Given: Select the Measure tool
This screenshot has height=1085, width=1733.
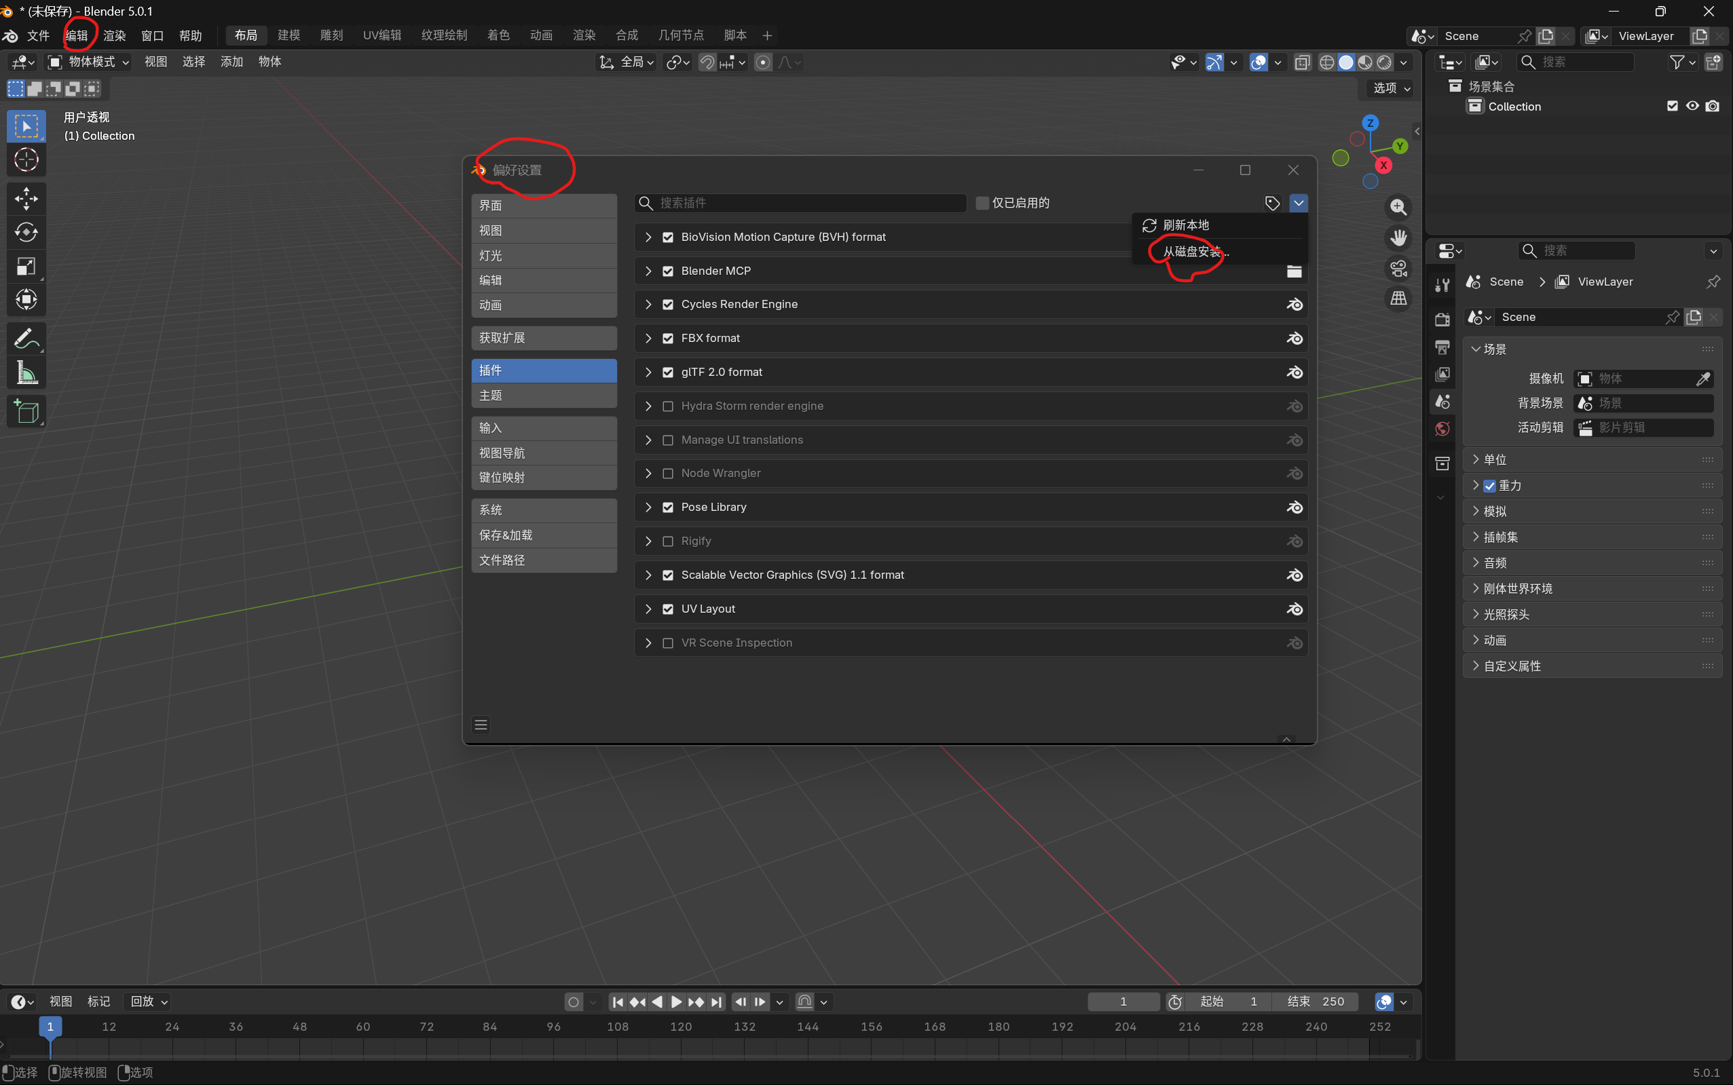Looking at the screenshot, I should (x=26, y=373).
